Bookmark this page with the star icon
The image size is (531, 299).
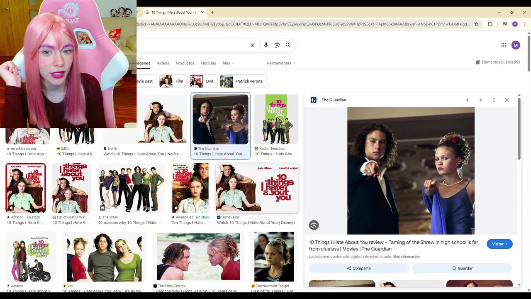476,24
